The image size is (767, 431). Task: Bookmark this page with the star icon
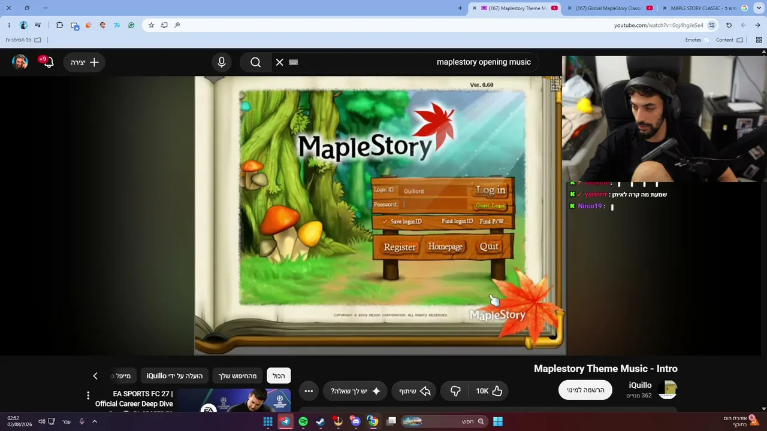coord(152,25)
